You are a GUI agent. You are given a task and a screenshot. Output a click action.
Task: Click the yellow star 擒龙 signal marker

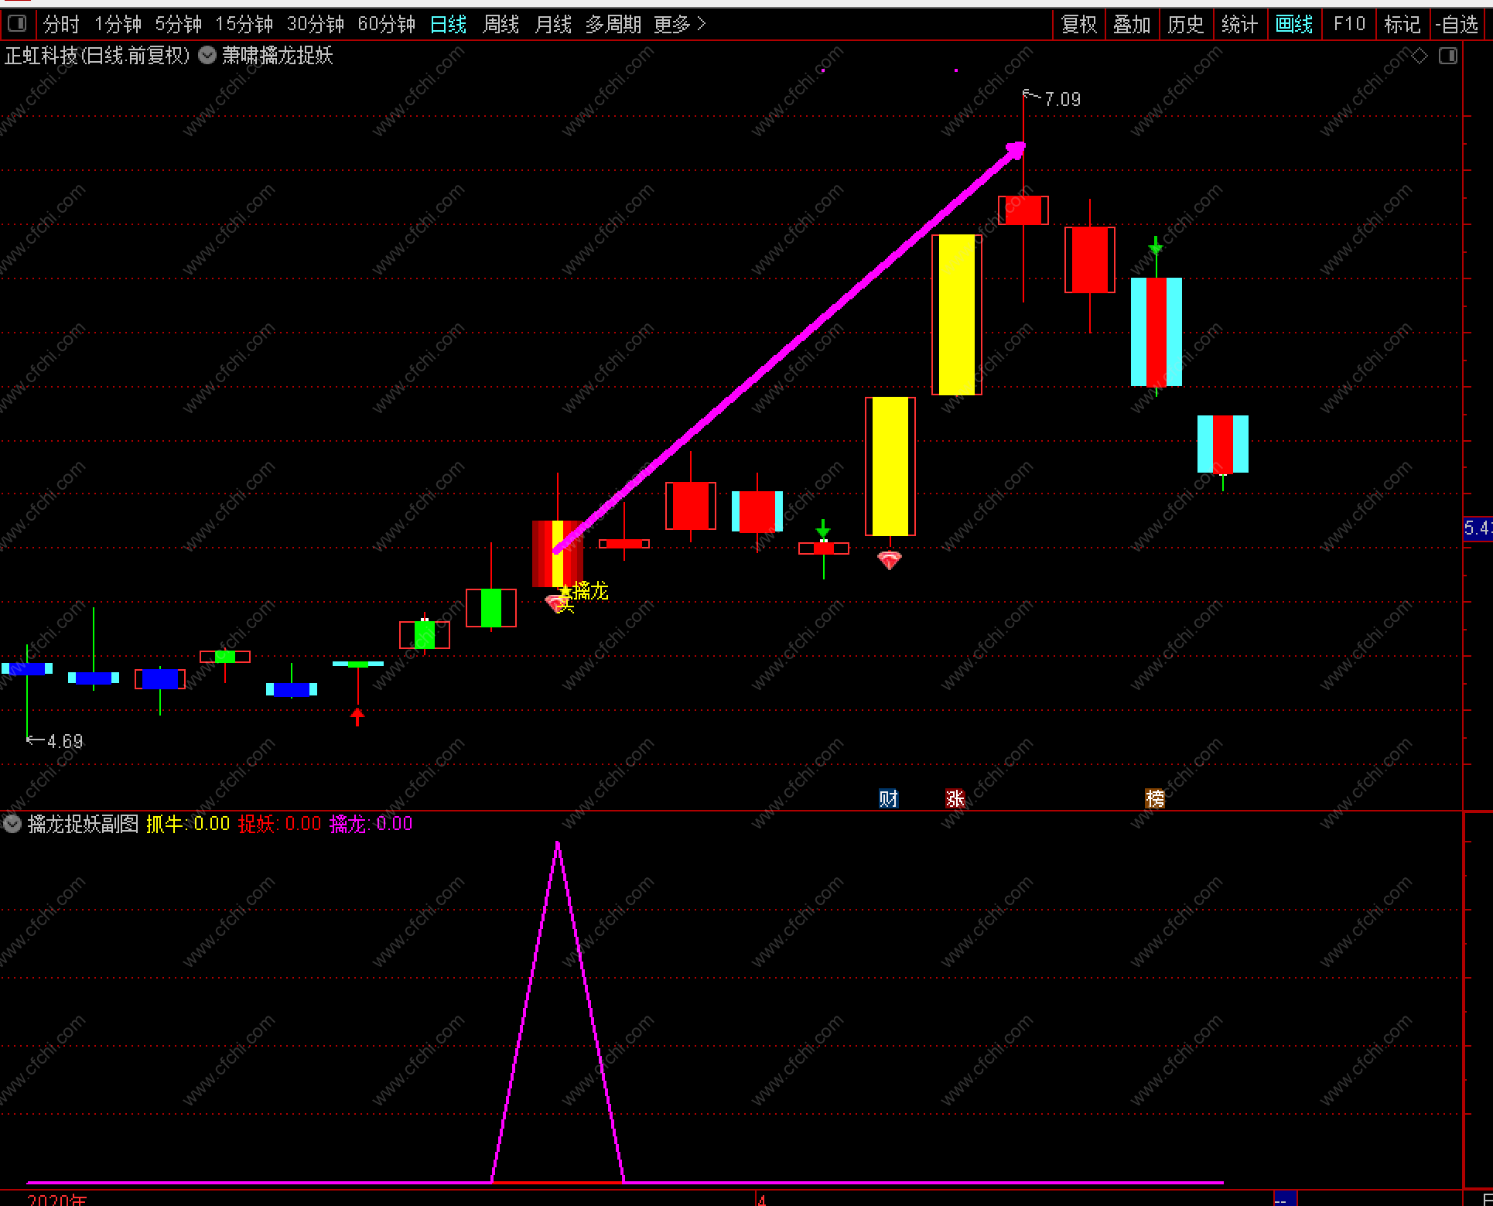tap(565, 593)
